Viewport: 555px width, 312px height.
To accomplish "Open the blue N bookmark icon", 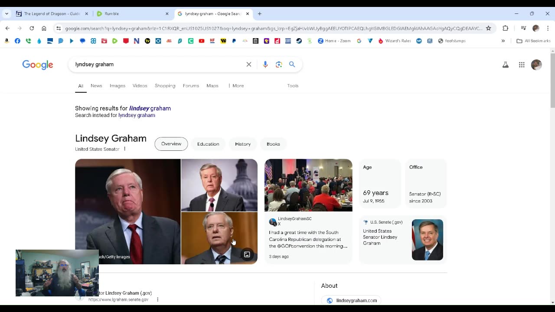I will (x=137, y=41).
